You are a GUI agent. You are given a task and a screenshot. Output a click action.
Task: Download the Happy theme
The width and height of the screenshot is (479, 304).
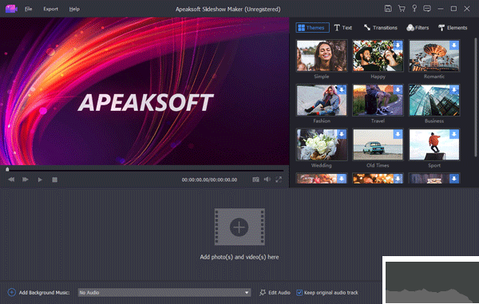(x=398, y=45)
